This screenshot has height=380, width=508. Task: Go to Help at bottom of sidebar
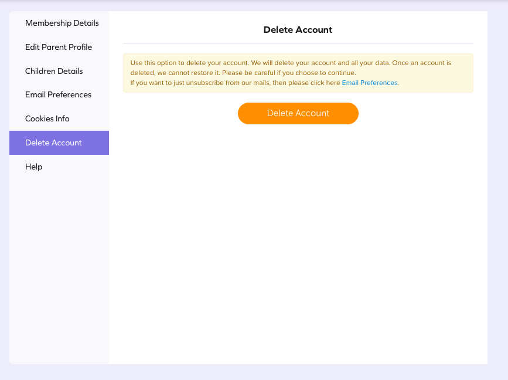click(33, 167)
